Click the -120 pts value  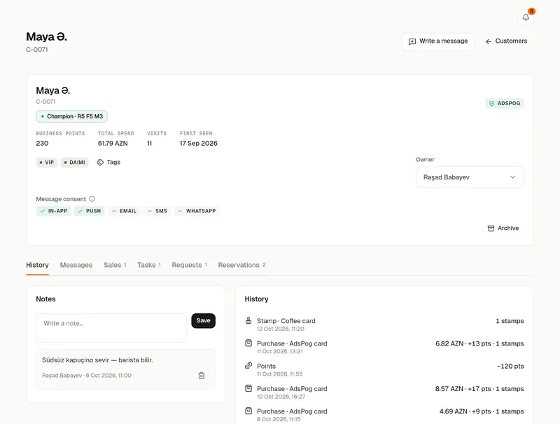click(510, 366)
